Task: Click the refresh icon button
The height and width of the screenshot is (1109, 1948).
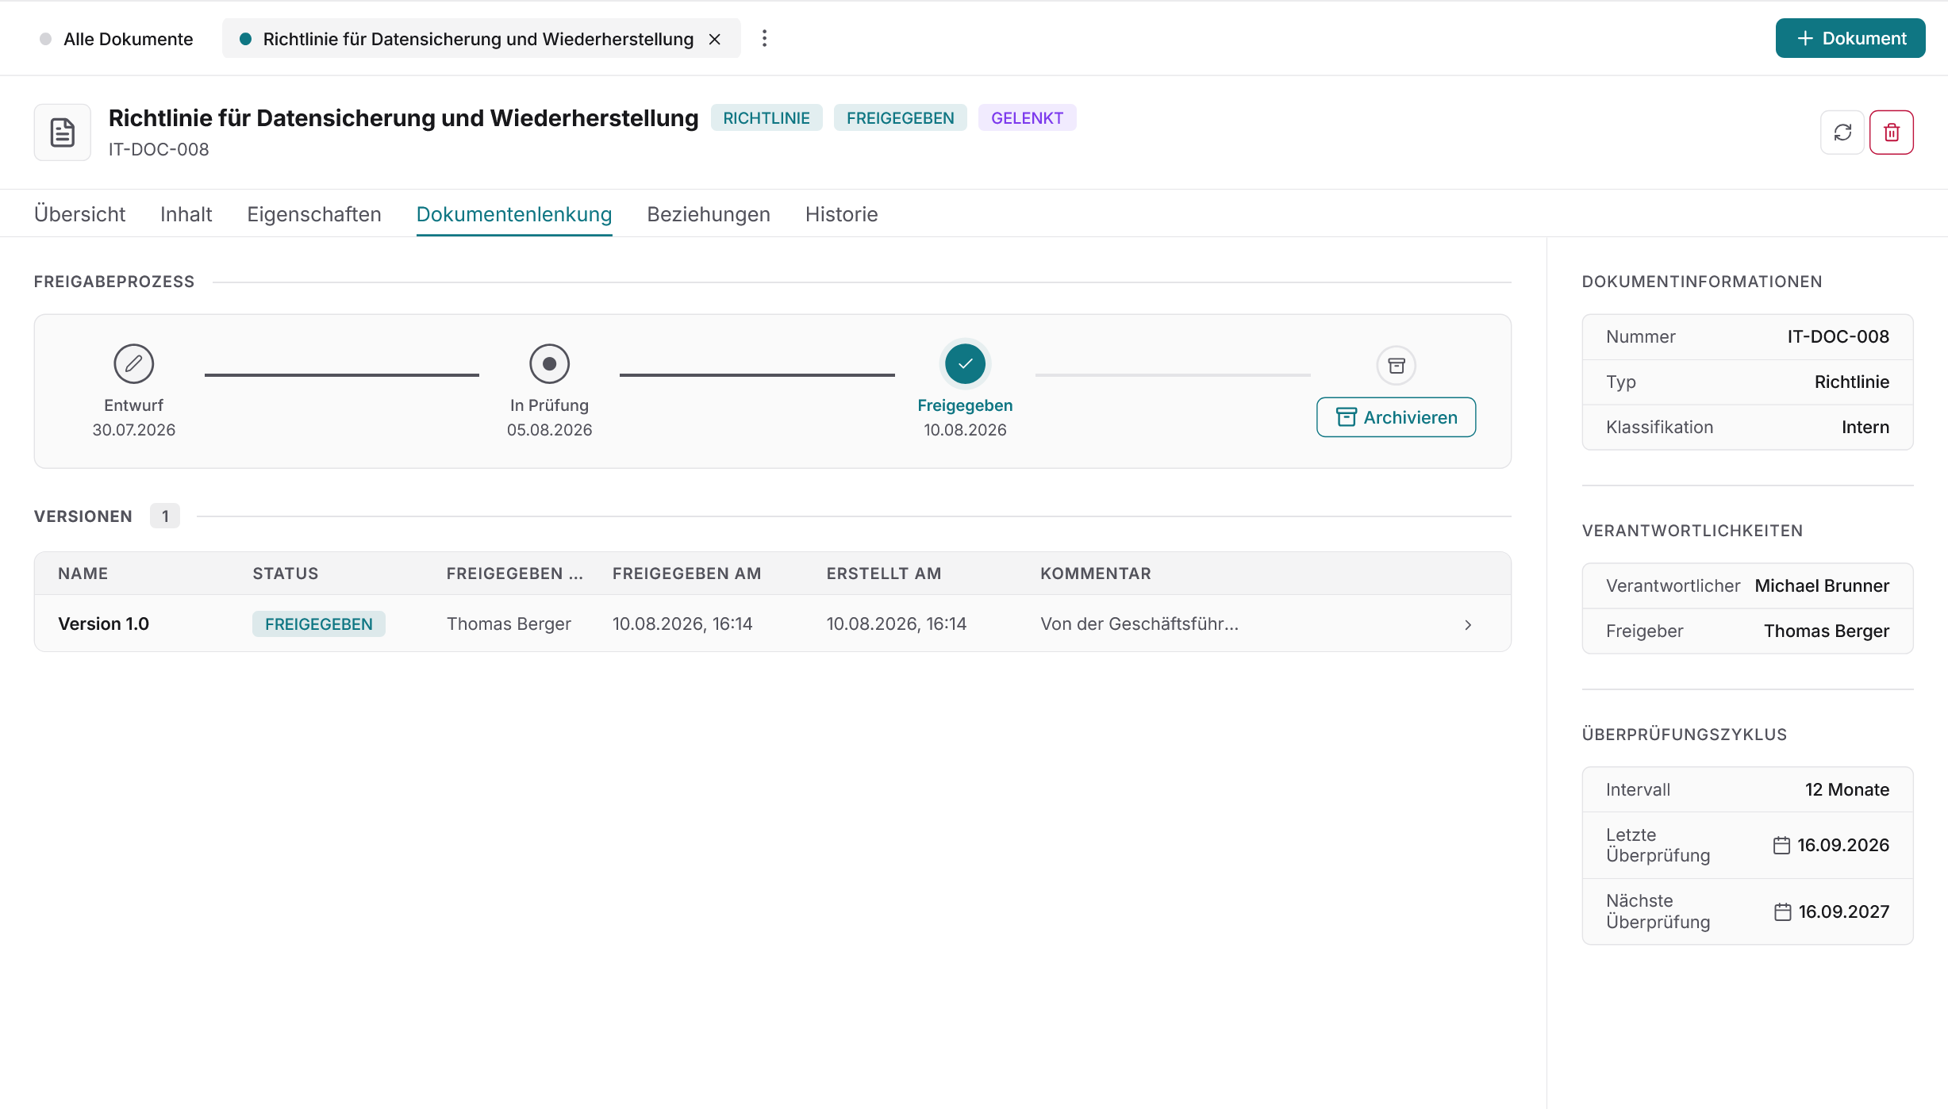Action: tap(1842, 132)
